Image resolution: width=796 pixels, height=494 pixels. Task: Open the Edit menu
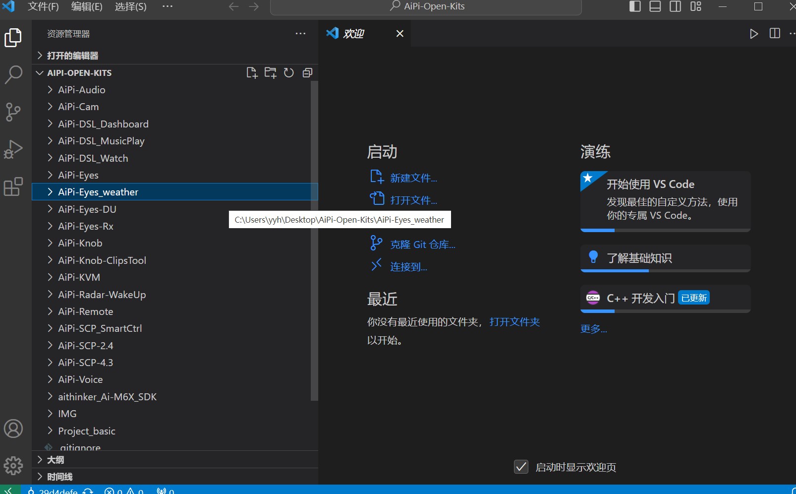coord(87,6)
